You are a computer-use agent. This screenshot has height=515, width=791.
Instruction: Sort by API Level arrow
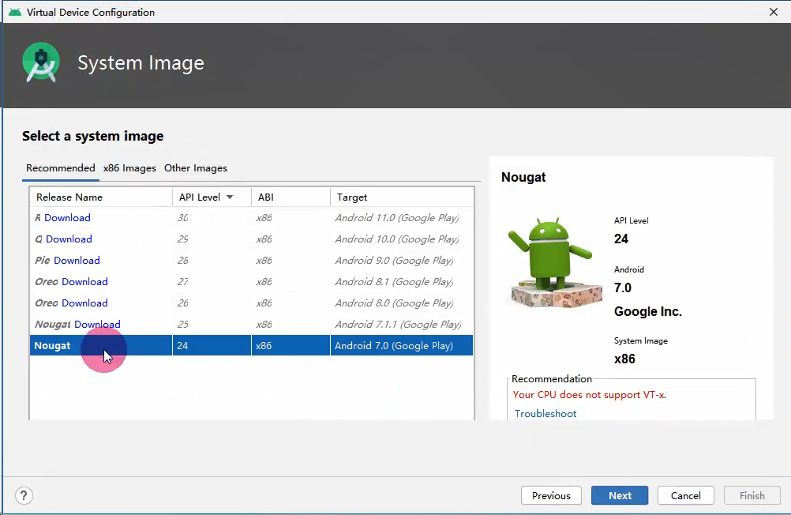[x=230, y=197]
